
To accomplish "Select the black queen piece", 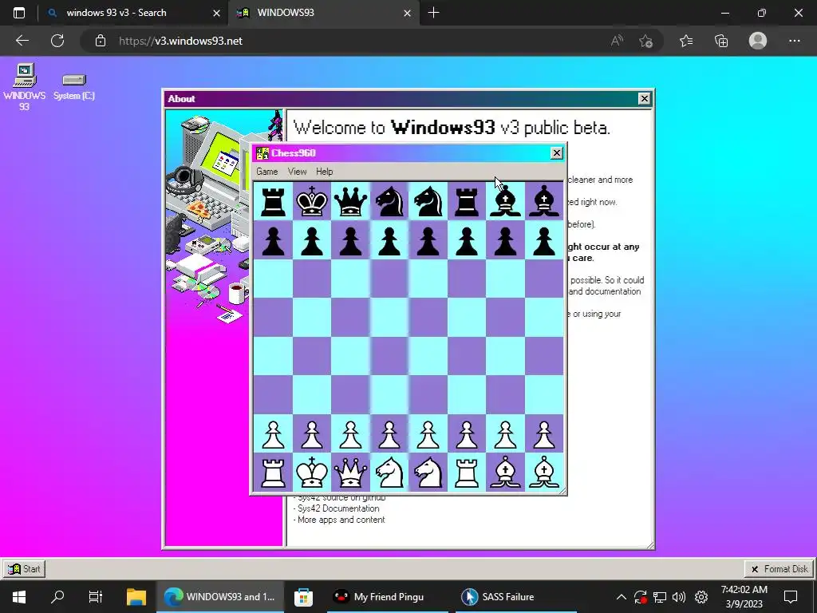I will point(350,201).
